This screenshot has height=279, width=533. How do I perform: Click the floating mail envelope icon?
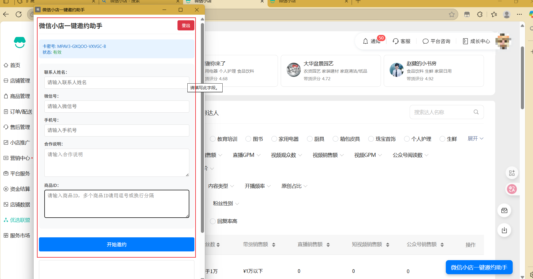[504, 210]
